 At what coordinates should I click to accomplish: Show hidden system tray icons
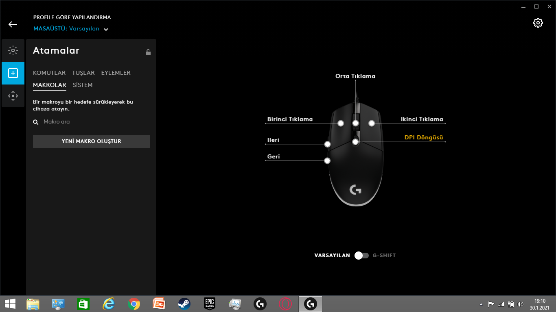click(482, 304)
